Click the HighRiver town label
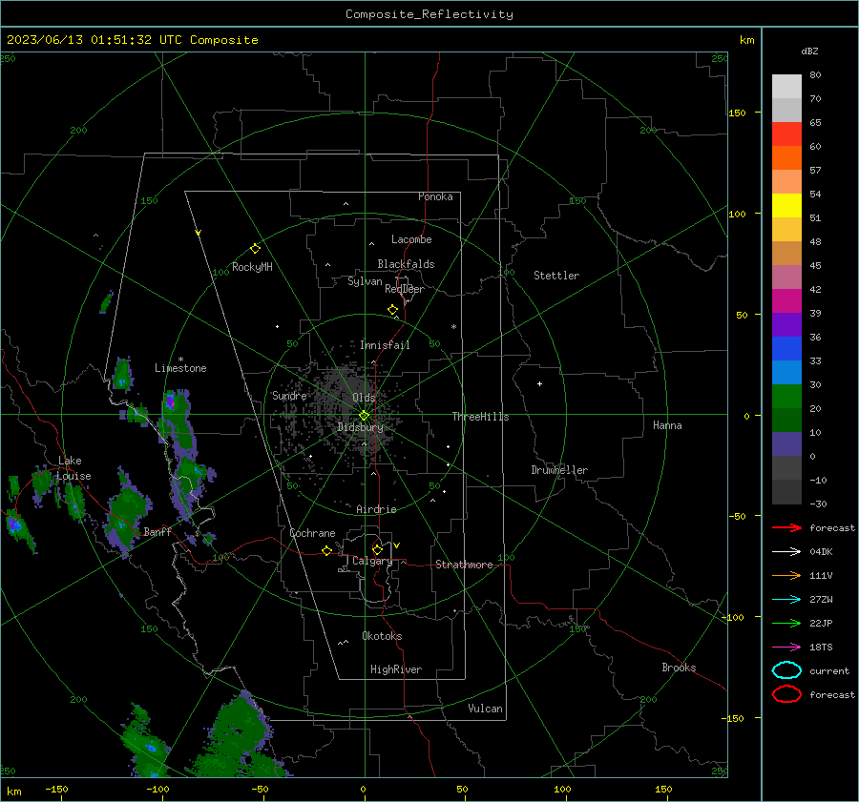The height and width of the screenshot is (802, 859). pos(396,669)
